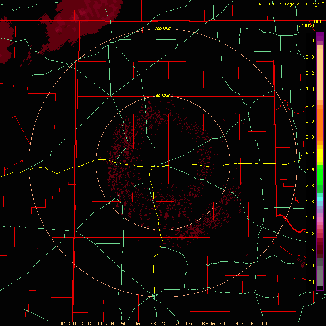Click the TH label on the scale
Viewport: 326px width, 326px height.
coord(311,282)
